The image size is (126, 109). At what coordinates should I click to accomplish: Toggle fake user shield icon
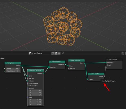click(x=53, y=53)
